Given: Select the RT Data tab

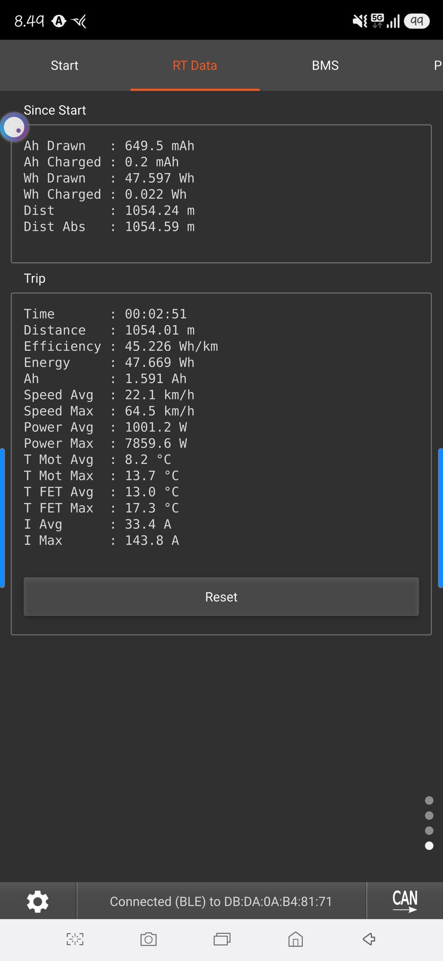Looking at the screenshot, I should point(195,66).
